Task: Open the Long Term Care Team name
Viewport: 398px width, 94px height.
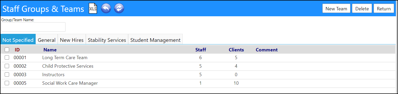Action: coord(65,58)
